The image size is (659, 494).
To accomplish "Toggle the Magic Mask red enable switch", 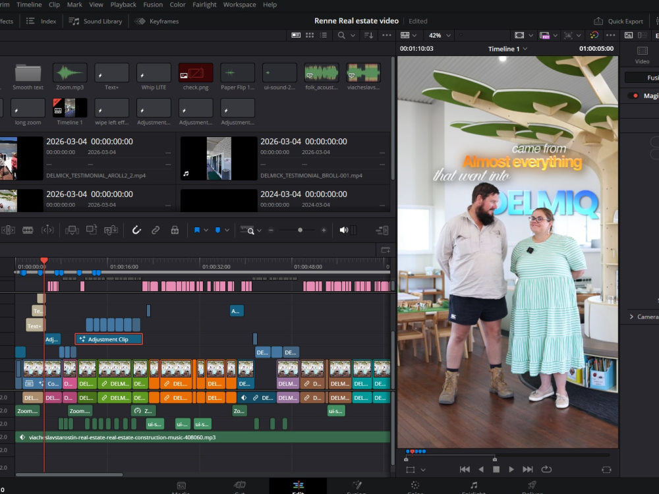I will pos(633,96).
